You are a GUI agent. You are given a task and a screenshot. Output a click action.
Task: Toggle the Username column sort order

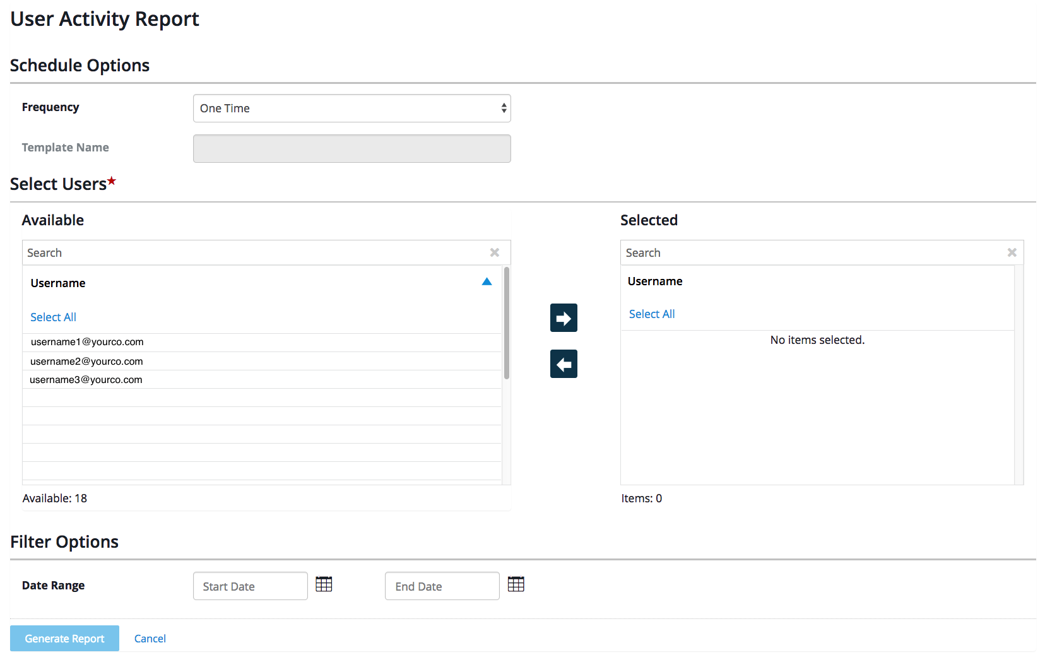point(487,281)
